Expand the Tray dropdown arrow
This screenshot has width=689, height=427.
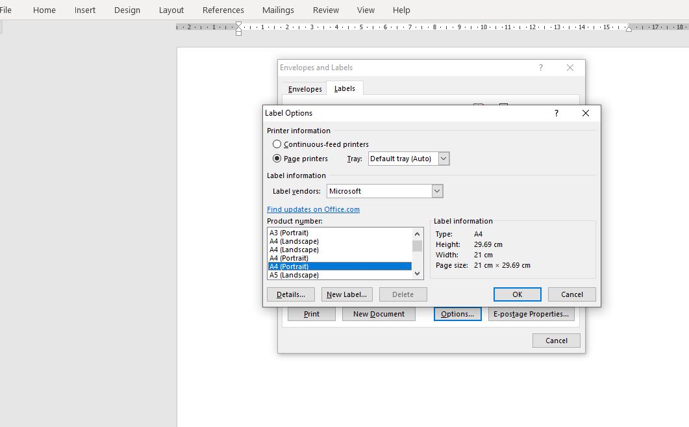444,159
